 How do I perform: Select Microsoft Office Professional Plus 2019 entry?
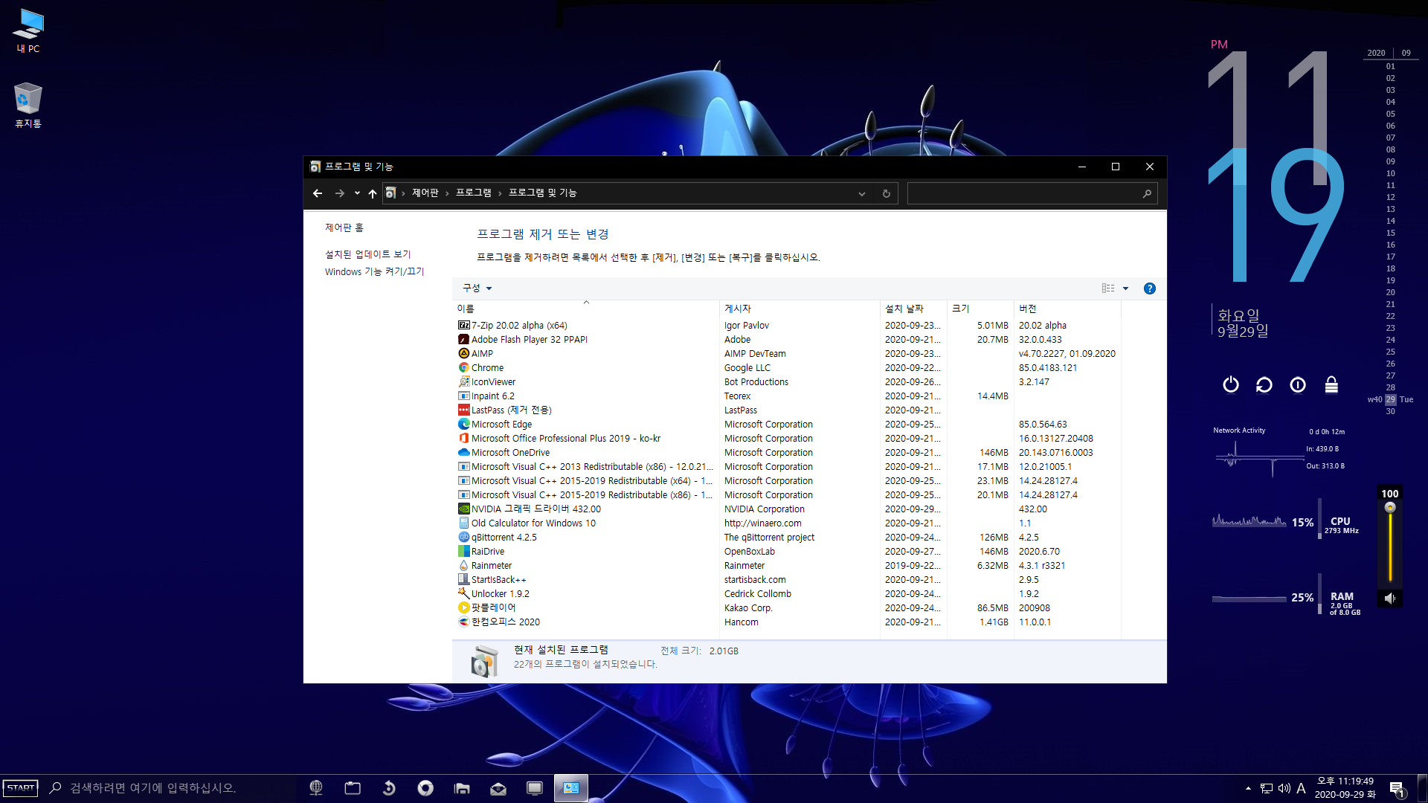[788, 439]
